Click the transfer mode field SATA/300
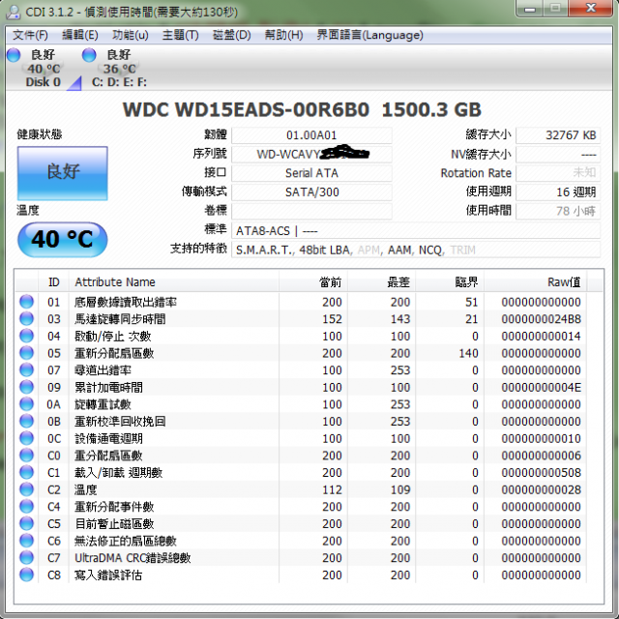 pos(311,192)
